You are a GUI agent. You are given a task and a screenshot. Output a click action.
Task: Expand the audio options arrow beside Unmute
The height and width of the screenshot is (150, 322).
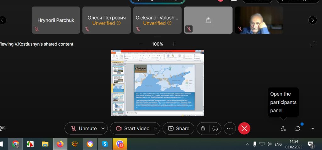click(x=103, y=128)
